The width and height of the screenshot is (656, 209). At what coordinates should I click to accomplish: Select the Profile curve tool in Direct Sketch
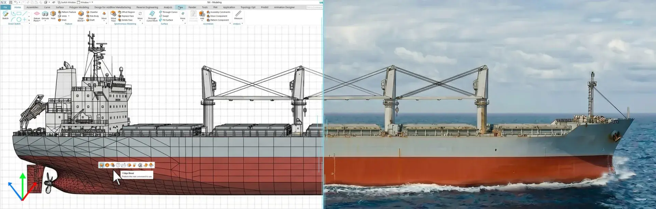pyautogui.click(x=13, y=14)
